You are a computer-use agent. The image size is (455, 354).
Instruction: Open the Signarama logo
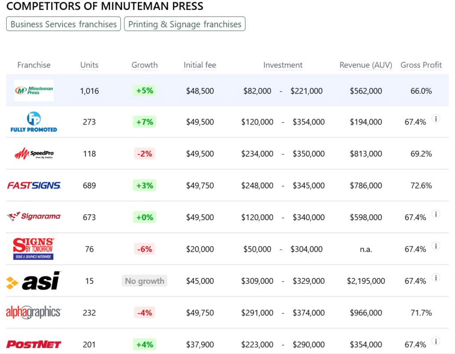click(34, 217)
